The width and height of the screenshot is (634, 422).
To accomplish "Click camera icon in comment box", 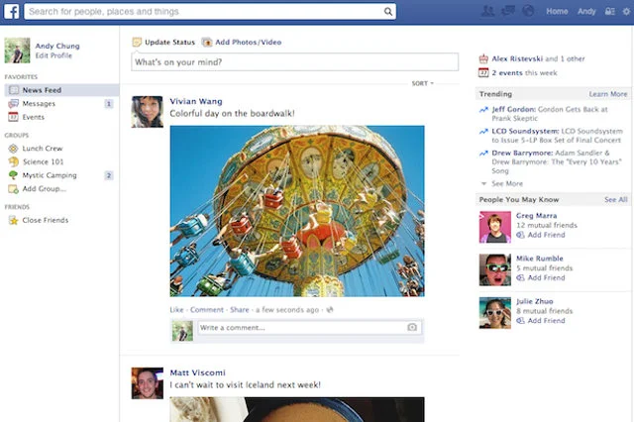I will pos(412,327).
